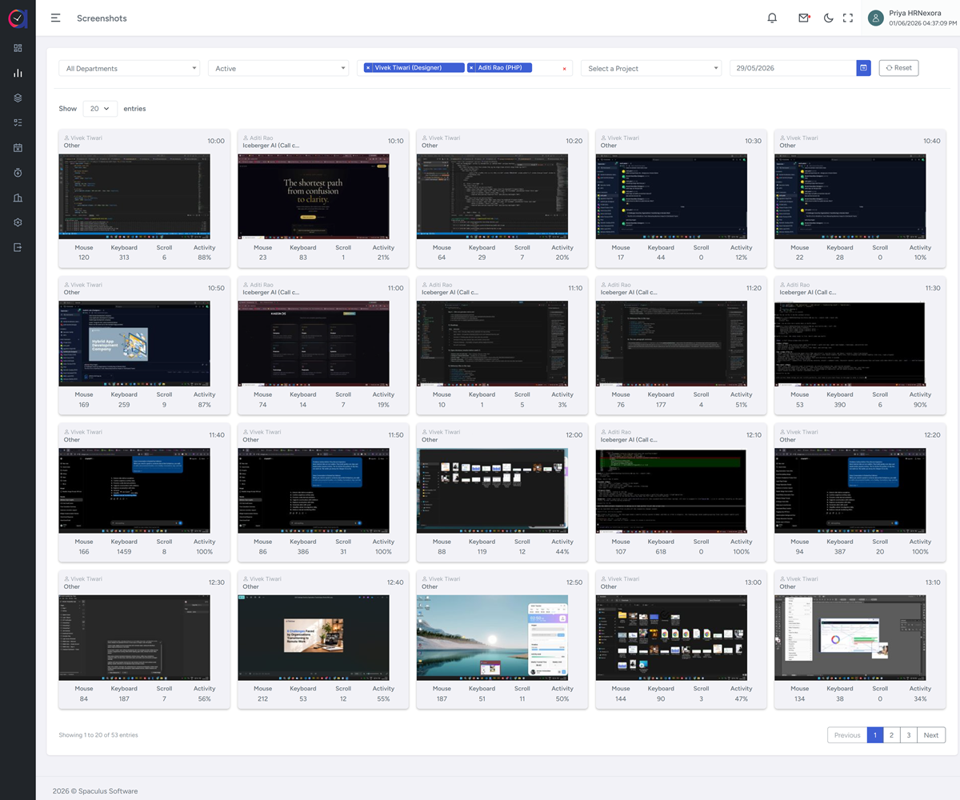Go to the Next page
This screenshot has width=960, height=800.
pyautogui.click(x=931, y=735)
